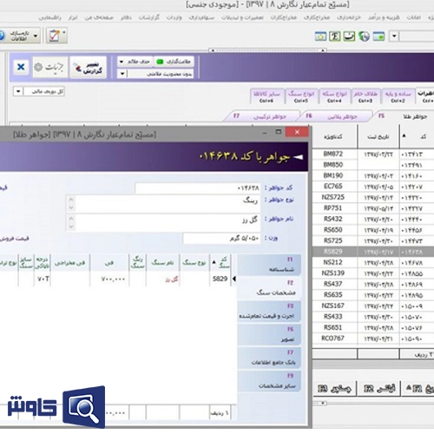Select the EC765 row in the main table
The image size is (434, 434).
click(373, 187)
